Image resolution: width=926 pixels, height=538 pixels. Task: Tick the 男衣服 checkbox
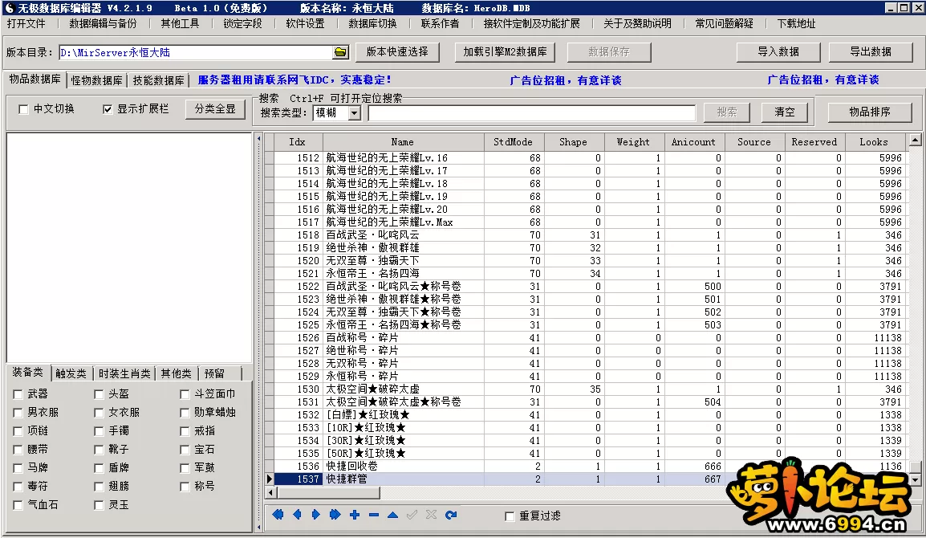tap(18, 413)
